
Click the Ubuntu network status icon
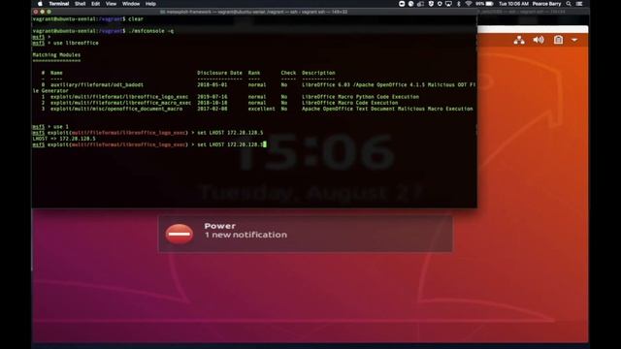coord(519,40)
